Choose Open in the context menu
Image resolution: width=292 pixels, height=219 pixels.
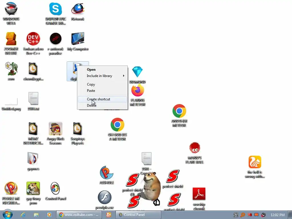pyautogui.click(x=91, y=70)
